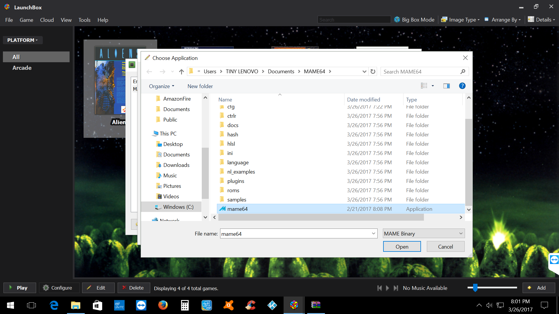Sort by Date modified column
This screenshot has height=314, width=559.
pyautogui.click(x=363, y=99)
